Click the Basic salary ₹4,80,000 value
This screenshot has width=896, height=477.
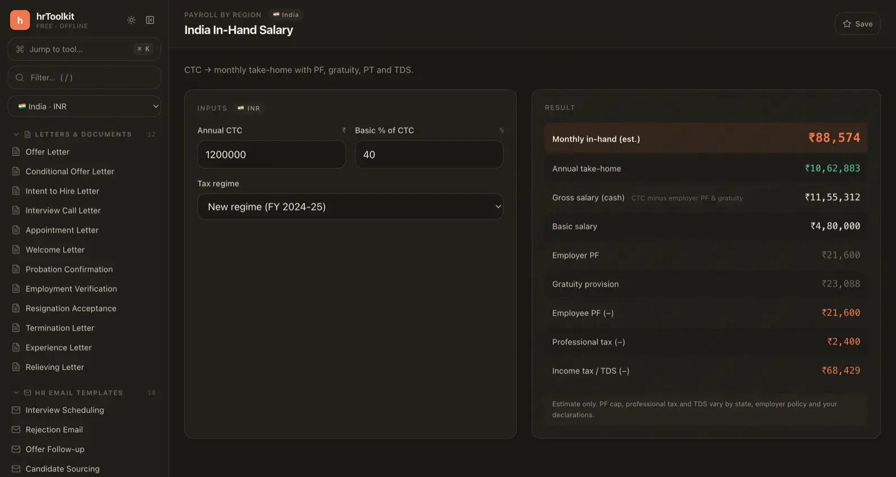coord(835,226)
